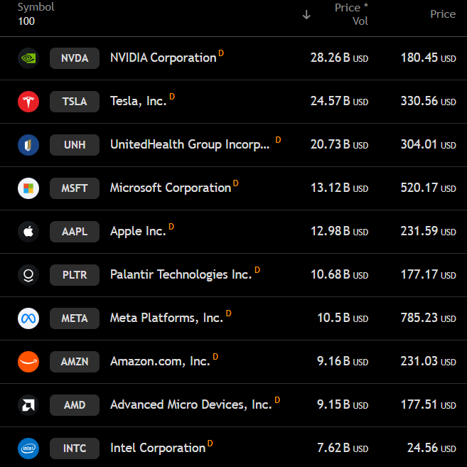This screenshot has width=467, height=467.
Task: Click the Apple logo icon
Action: [28, 232]
